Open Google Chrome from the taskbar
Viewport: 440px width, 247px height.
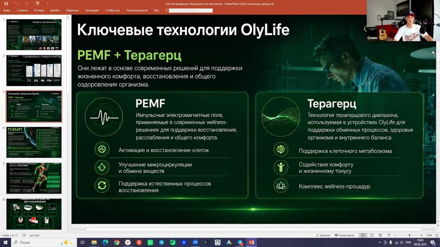coord(117,243)
